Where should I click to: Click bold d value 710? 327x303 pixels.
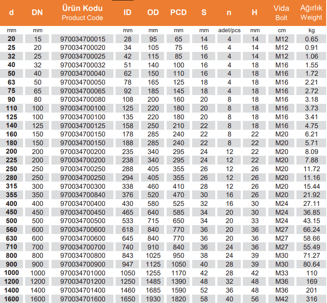coord(11,247)
